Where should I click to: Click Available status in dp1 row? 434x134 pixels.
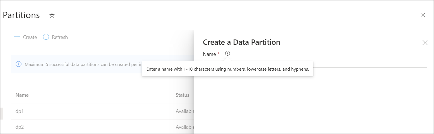185,111
